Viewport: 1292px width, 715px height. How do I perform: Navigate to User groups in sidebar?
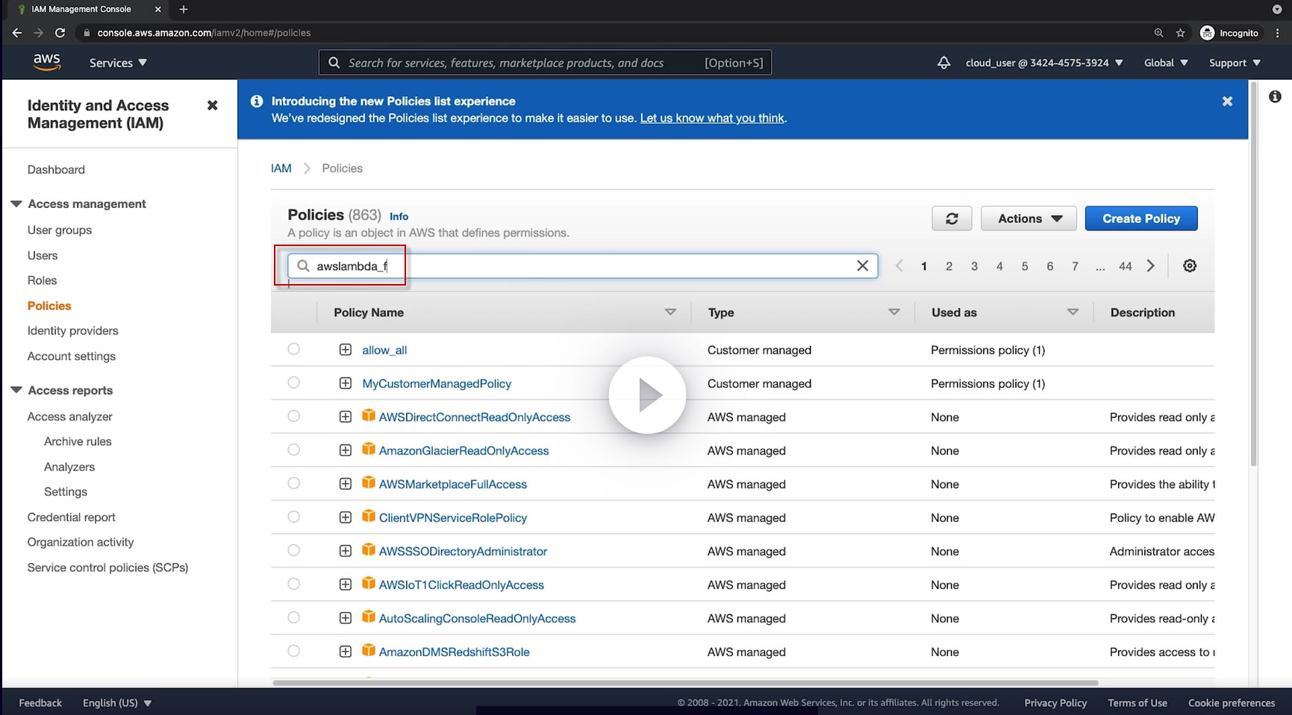(60, 230)
